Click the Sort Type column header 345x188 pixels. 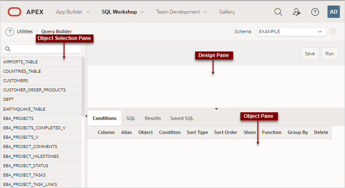tap(197, 132)
